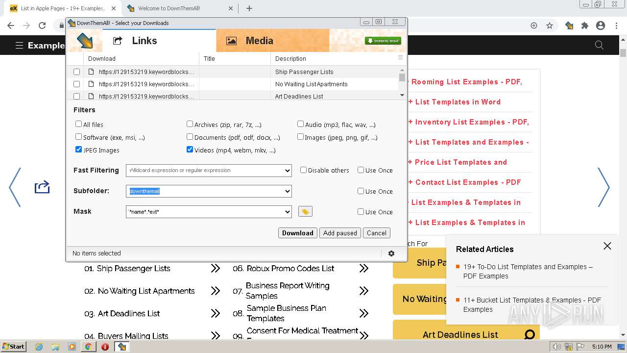Click the blue share icon on page
This screenshot has height=353, width=627.
(x=42, y=187)
